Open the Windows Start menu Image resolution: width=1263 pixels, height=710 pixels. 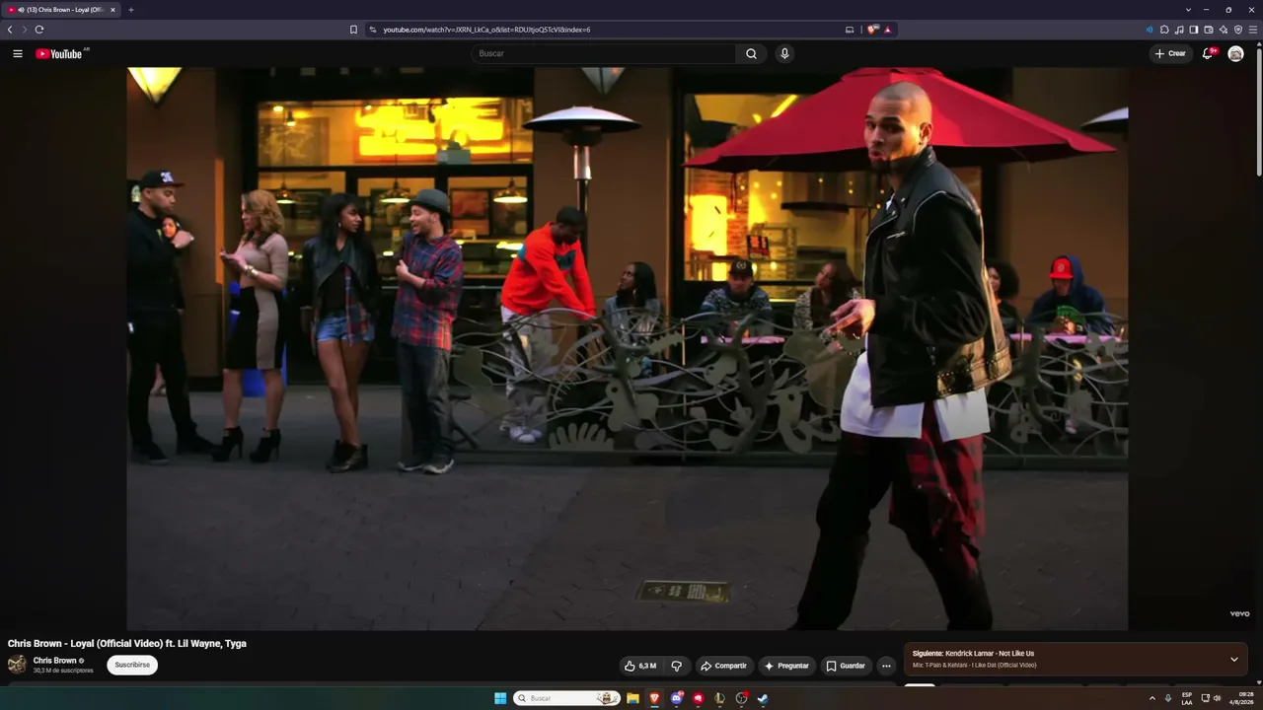click(x=500, y=698)
